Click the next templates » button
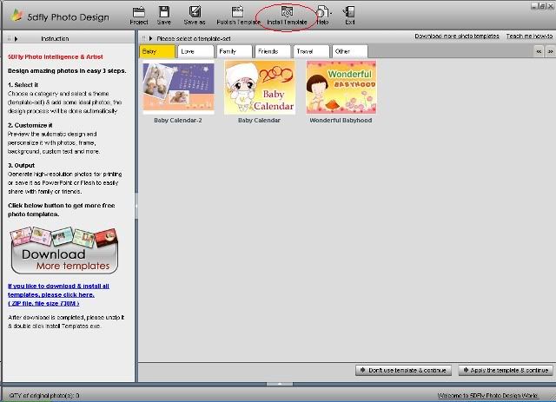Viewport: 556px width, 402px height. pos(550,51)
